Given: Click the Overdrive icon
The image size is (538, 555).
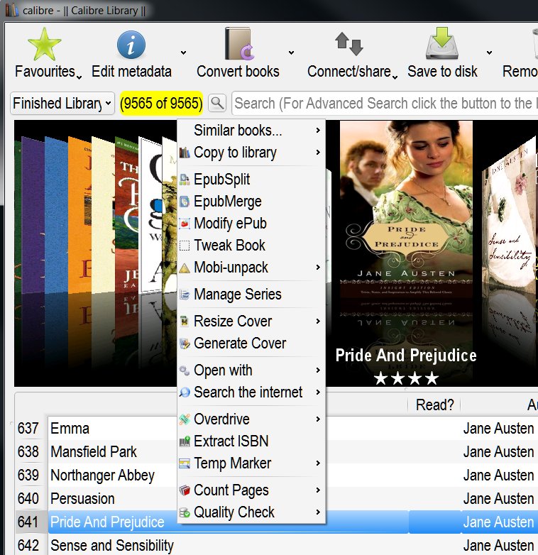Looking at the screenshot, I should (185, 419).
